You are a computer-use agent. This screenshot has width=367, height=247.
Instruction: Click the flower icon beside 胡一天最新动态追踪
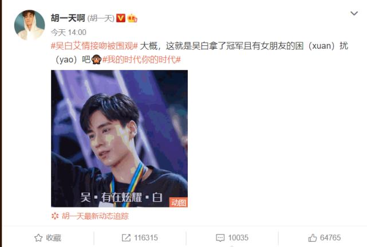[x=55, y=216]
